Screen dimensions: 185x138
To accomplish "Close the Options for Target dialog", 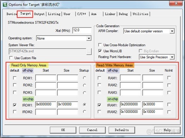I will tap(176, 3).
